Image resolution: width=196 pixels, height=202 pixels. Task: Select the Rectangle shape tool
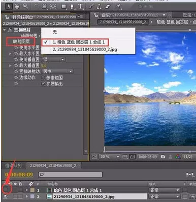point(64,7)
